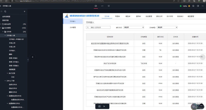The image size is (206, 110).
Task: Go to next page with right circle arrow
Action: [203, 57]
